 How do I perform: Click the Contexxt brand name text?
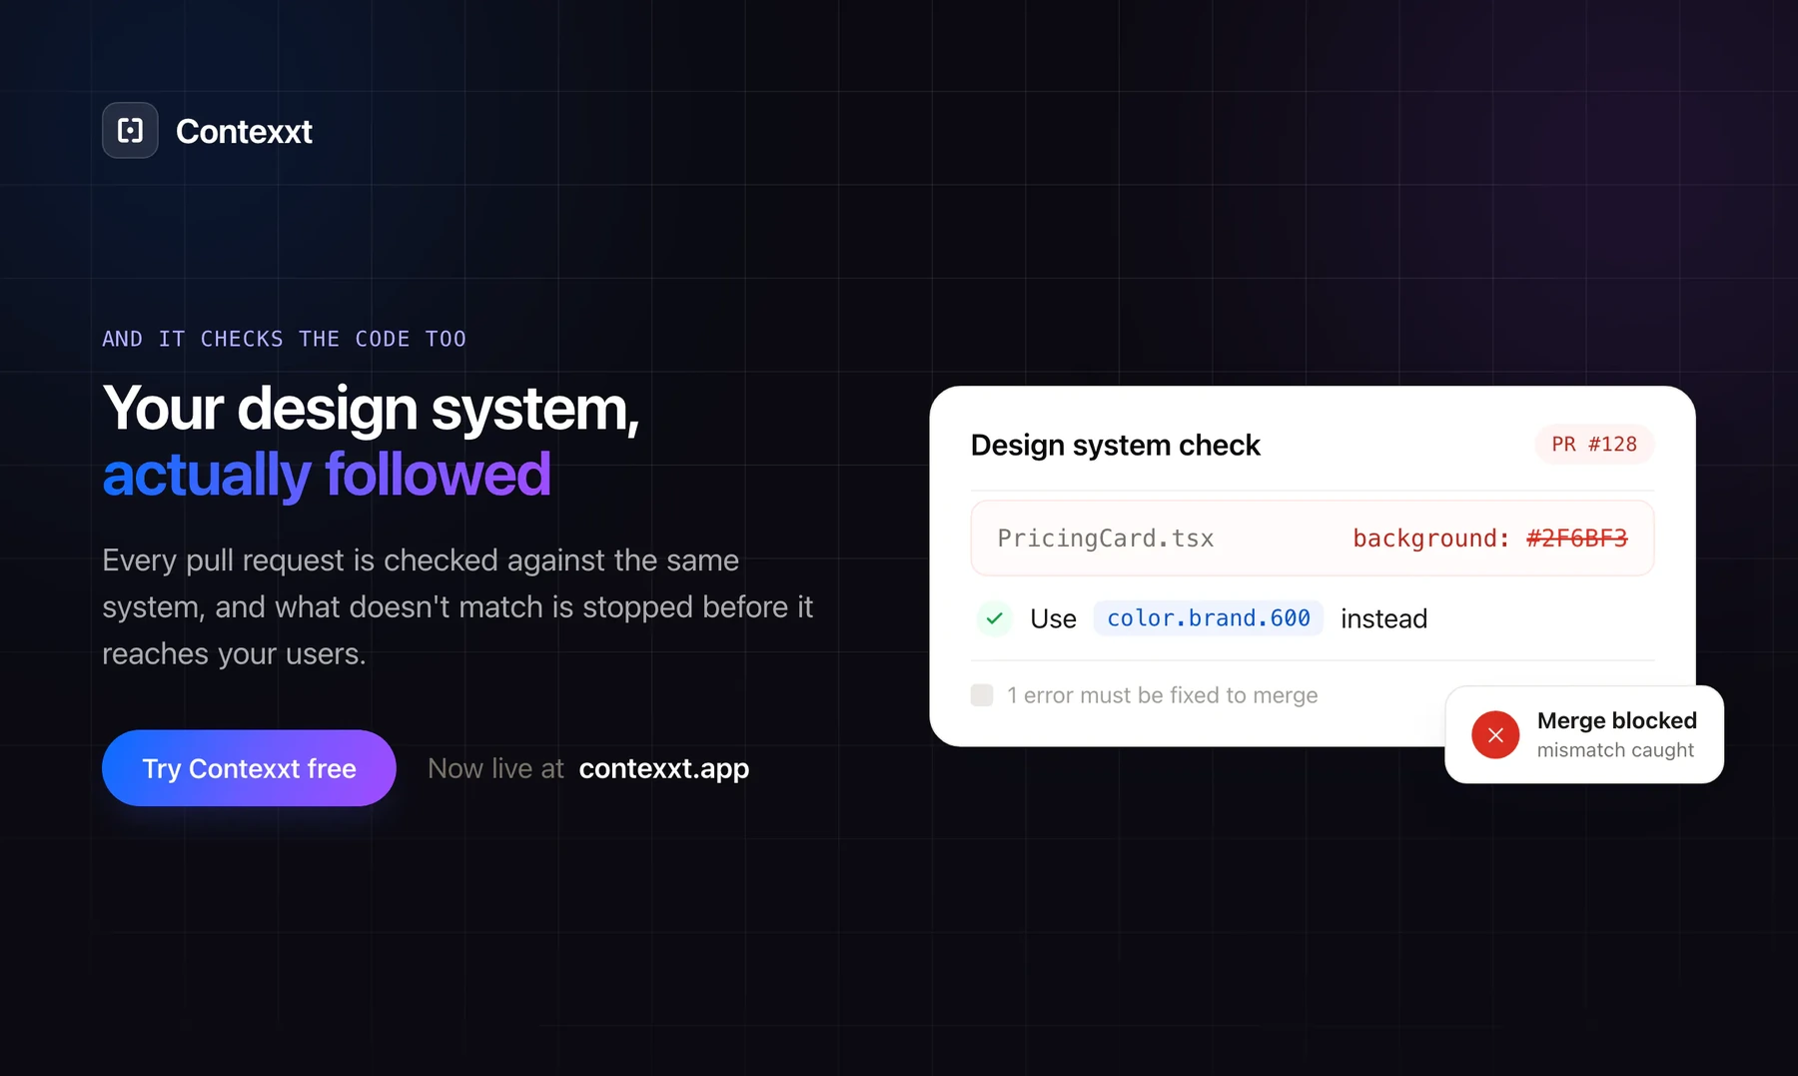pos(244,131)
